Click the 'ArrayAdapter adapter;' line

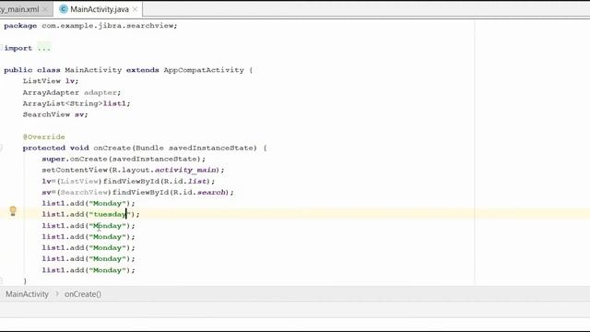point(72,92)
